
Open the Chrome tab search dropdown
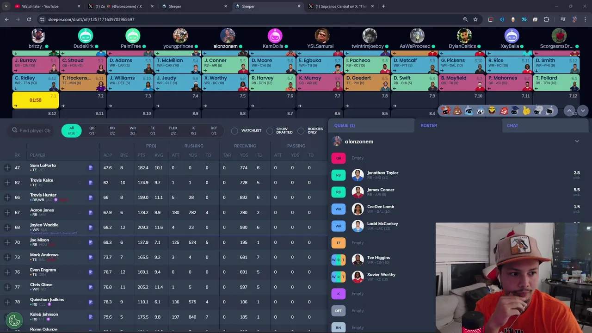(x=6, y=6)
